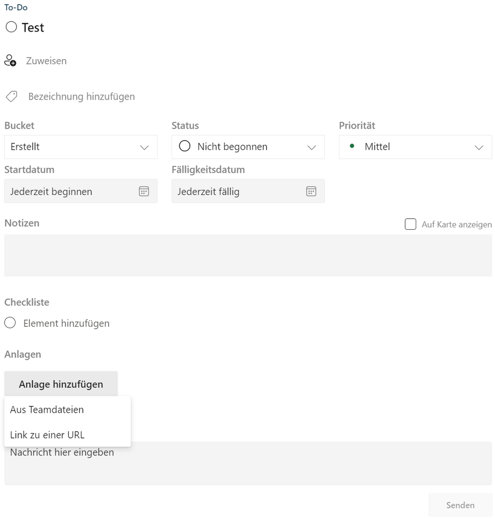The width and height of the screenshot is (495, 518).
Task: Click the Anlage hinzufügen button
Action: [x=61, y=384]
